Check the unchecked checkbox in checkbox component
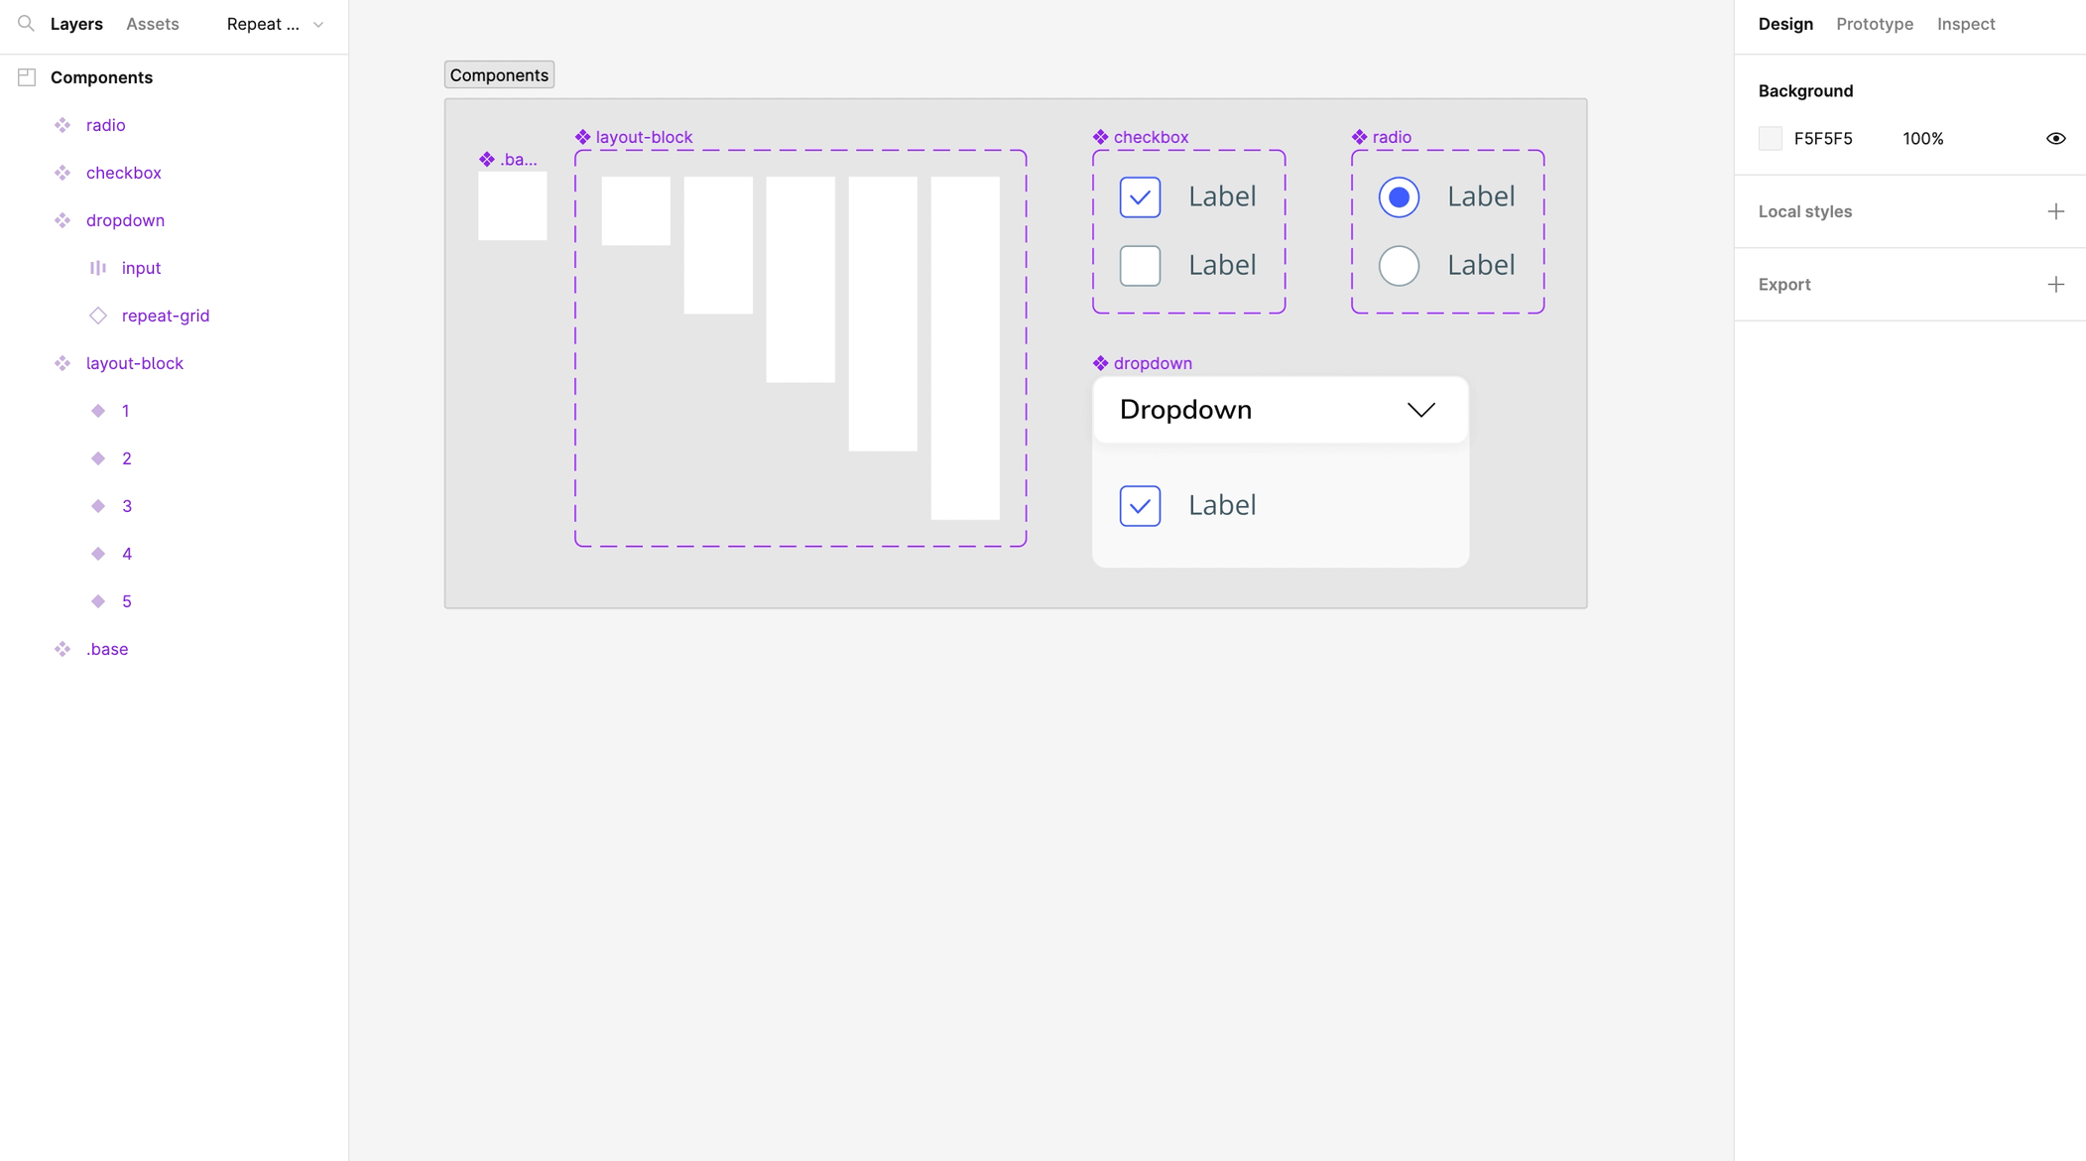2086x1161 pixels. pyautogui.click(x=1140, y=266)
